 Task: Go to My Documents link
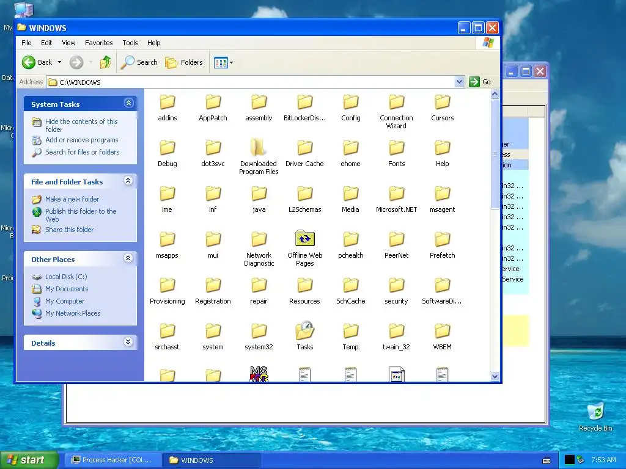[67, 289]
